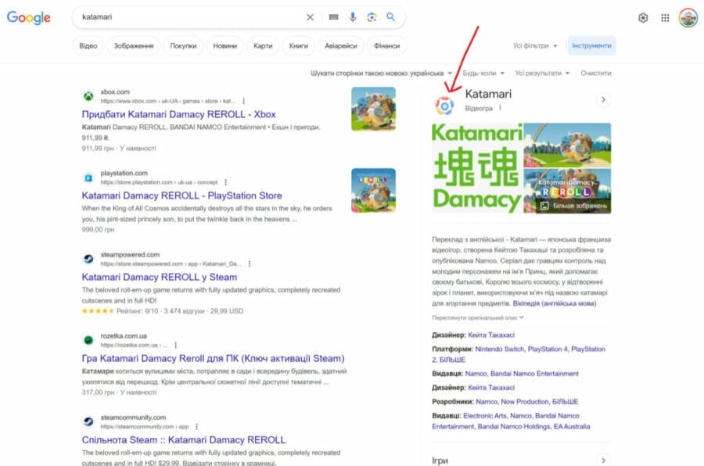The height and width of the screenshot is (466, 704).
Task: Open the Гра Katamari Damacy Reroll для ПК link
Action: coord(214,359)
